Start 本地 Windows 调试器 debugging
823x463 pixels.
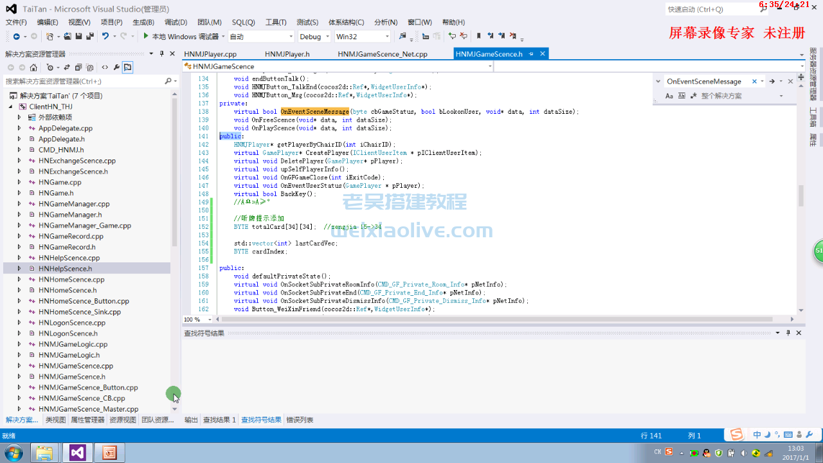[180, 37]
